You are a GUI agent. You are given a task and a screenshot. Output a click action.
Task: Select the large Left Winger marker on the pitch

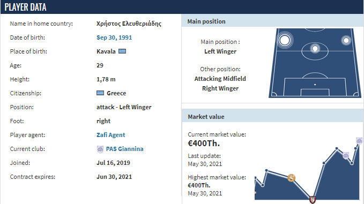point(285,40)
